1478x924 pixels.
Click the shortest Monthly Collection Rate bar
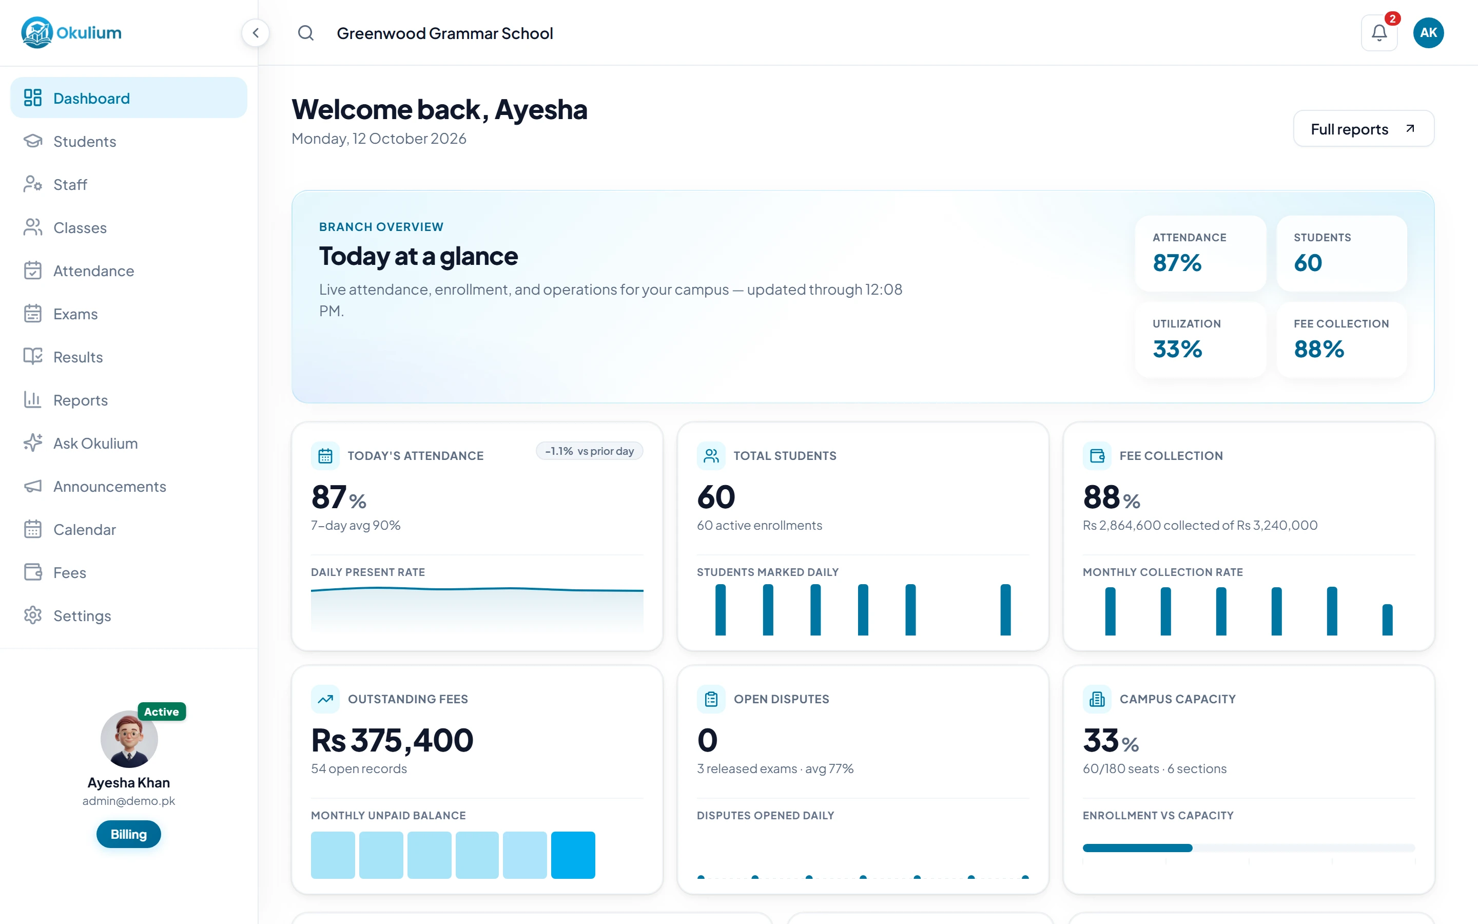(x=1387, y=620)
